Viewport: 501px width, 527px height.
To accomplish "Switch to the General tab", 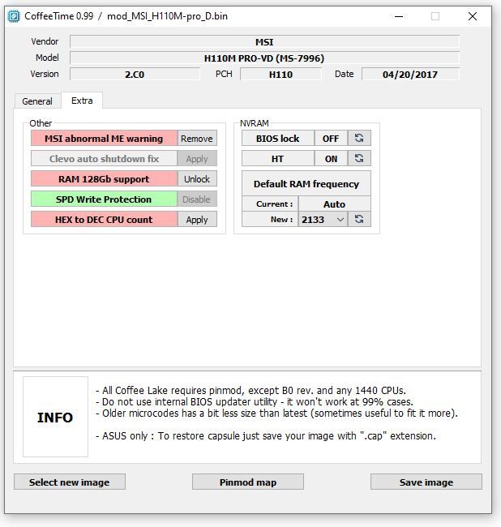I will tap(37, 101).
